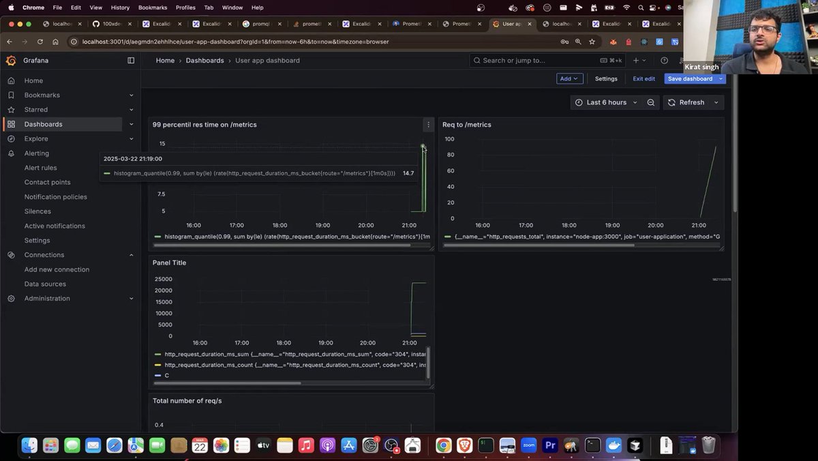Image resolution: width=818 pixels, height=461 pixels.
Task: Click the Search or jump to field
Action: point(547,61)
